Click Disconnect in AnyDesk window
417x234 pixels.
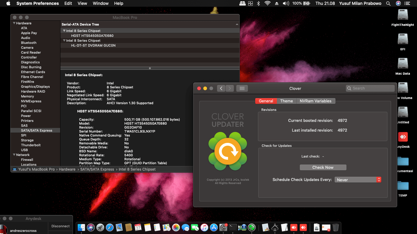[x=60, y=226]
